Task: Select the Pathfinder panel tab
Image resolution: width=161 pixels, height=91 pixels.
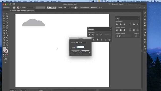Action: [x=91, y=29]
